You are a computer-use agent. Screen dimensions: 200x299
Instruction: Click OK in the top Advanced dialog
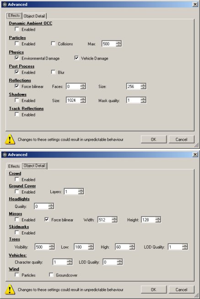pyautogui.click(x=153, y=139)
